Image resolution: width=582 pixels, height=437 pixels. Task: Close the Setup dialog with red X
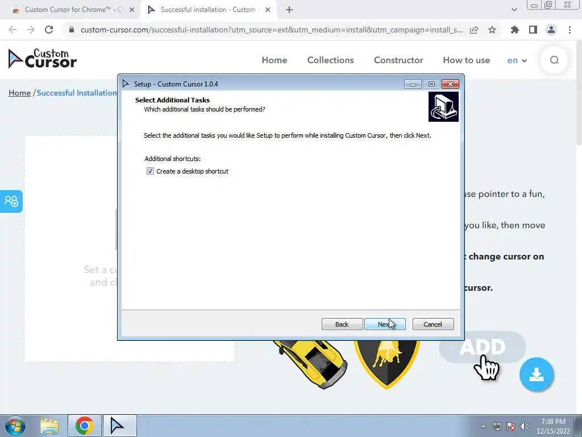point(450,84)
